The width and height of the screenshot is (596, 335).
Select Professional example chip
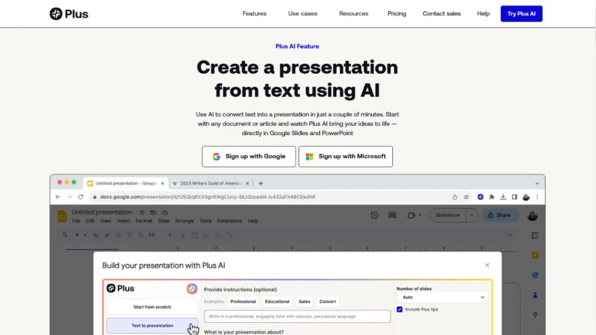tap(243, 302)
